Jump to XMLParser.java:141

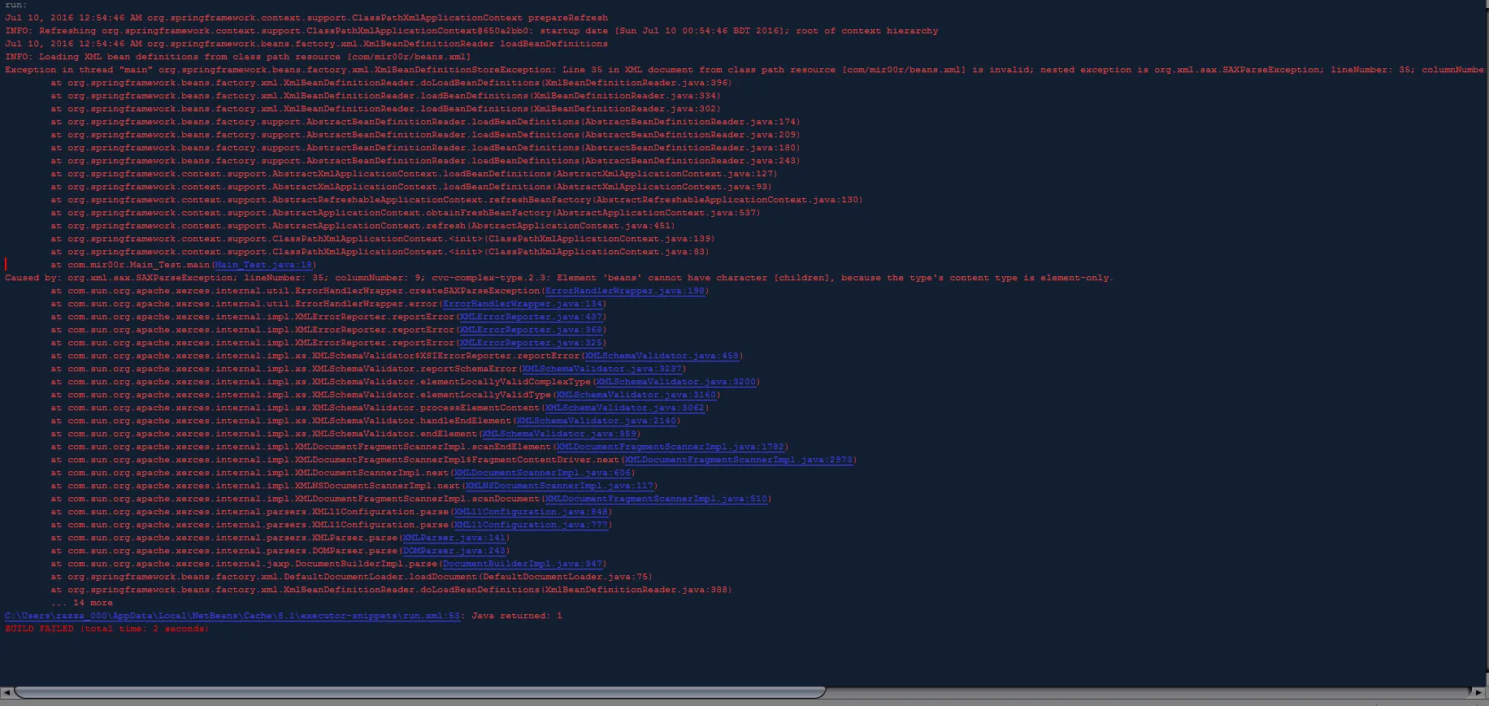(454, 538)
